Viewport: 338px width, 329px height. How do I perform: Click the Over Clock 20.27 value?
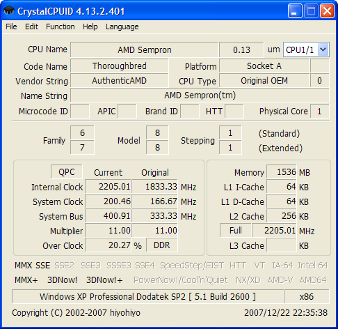click(x=108, y=245)
